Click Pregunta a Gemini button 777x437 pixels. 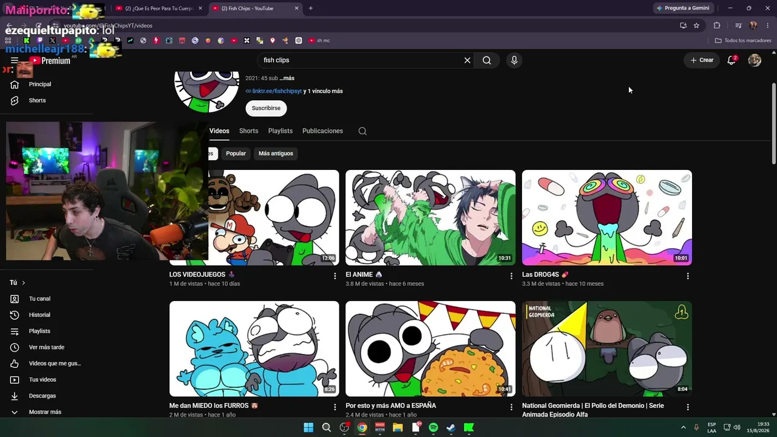click(x=682, y=8)
